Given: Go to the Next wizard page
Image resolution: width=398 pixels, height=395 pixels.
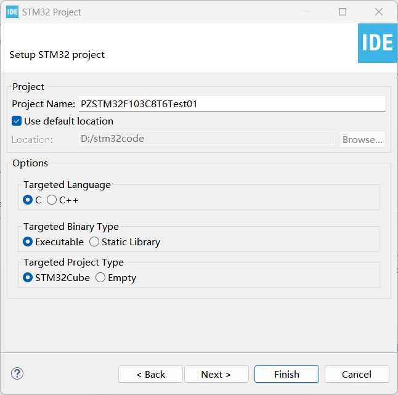Looking at the screenshot, I should pyautogui.click(x=216, y=374).
